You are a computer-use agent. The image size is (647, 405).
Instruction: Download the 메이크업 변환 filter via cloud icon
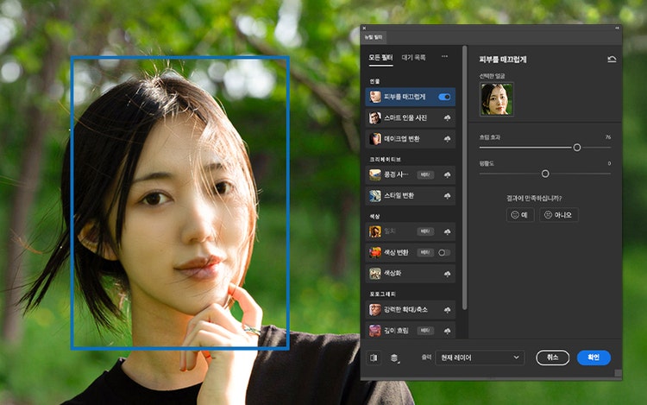click(x=447, y=139)
